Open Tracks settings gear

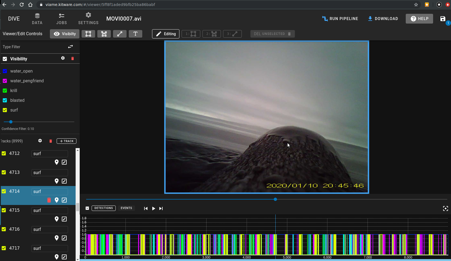point(40,141)
